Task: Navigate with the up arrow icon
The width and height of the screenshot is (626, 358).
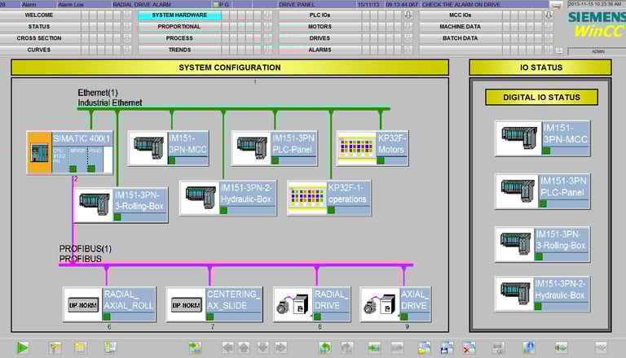Action: point(244,347)
